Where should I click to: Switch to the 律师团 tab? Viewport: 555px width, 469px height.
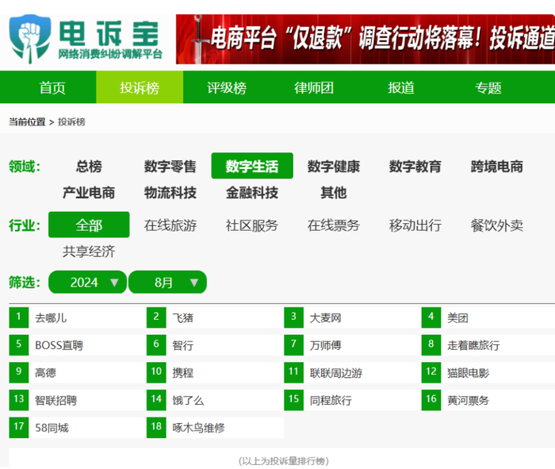coord(314,87)
